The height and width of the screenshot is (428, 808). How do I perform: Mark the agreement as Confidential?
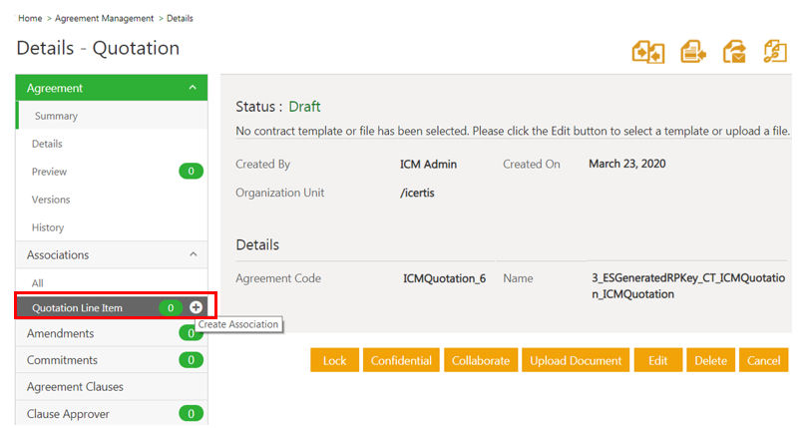click(401, 360)
